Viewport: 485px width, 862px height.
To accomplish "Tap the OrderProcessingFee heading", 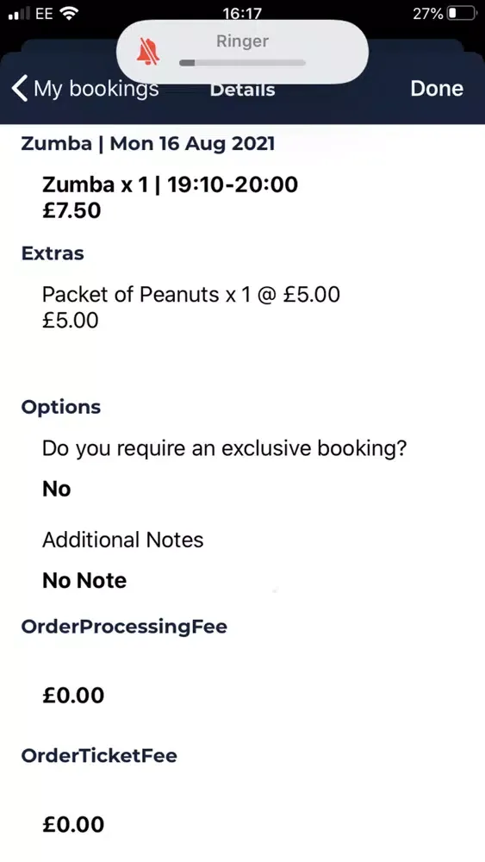I will [x=124, y=627].
